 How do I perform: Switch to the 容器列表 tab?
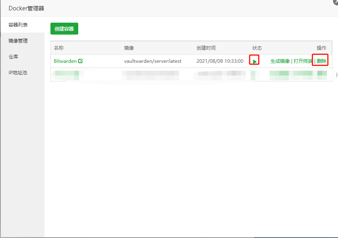tap(18, 25)
